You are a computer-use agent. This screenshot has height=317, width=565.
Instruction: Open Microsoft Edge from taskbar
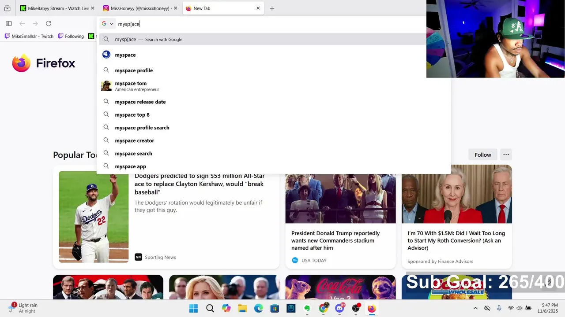tap(259, 308)
